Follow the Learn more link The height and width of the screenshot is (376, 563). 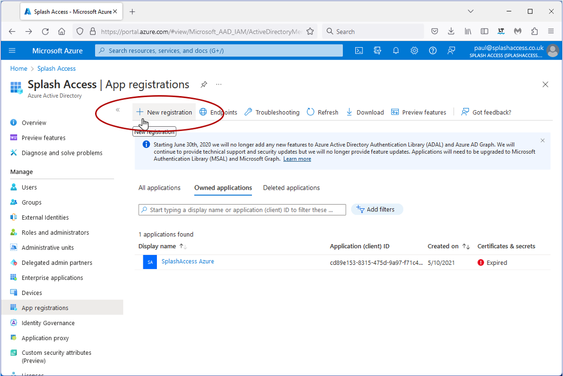(297, 159)
